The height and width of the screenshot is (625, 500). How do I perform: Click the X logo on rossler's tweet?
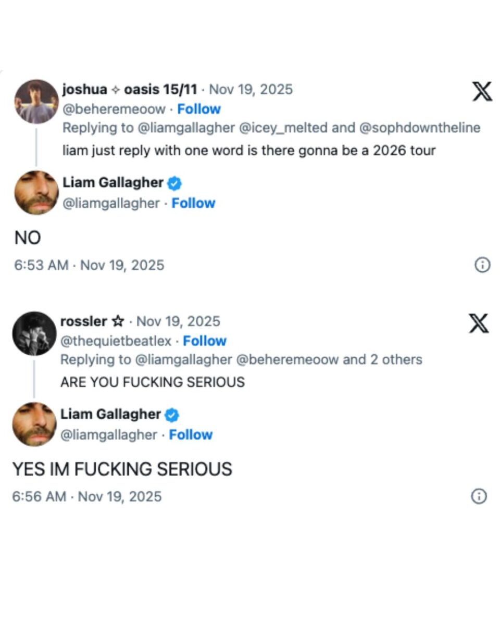coord(479,323)
